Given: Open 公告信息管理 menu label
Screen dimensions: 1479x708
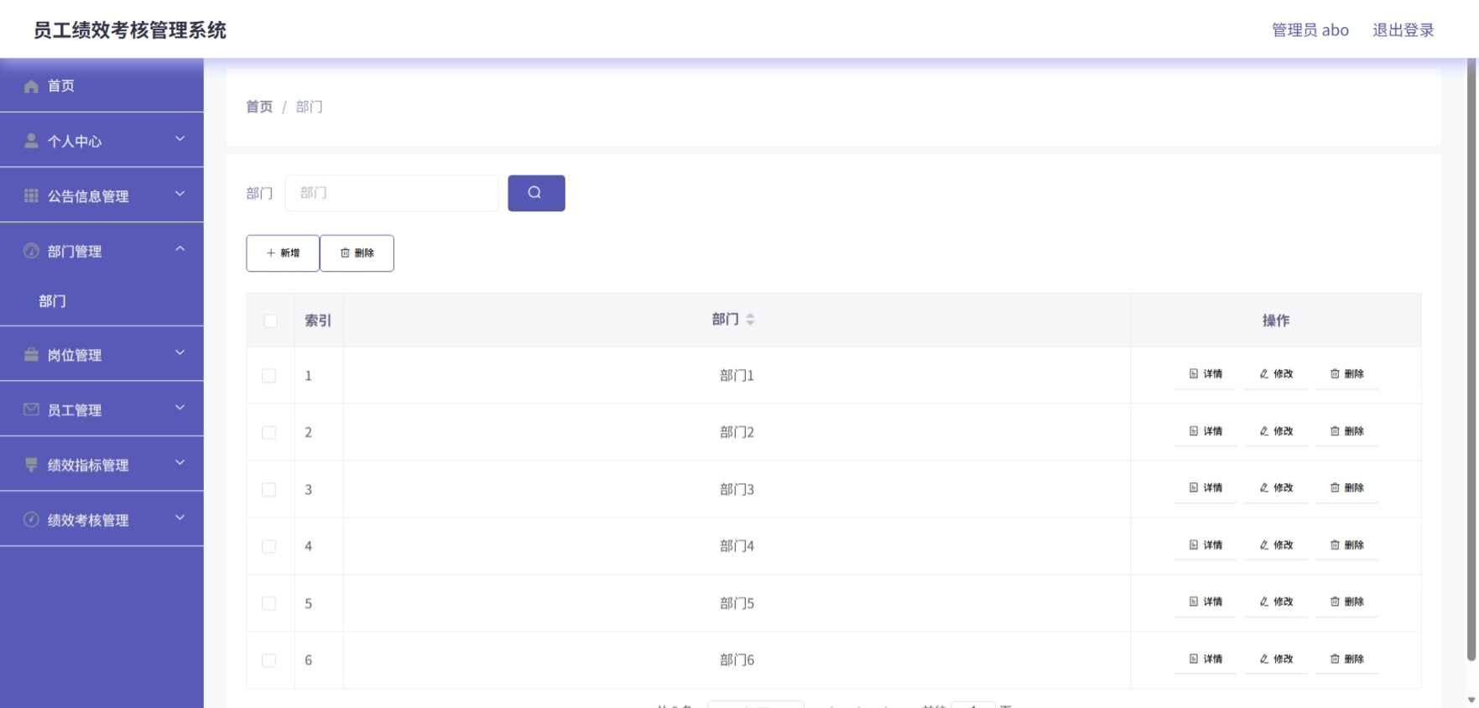Looking at the screenshot, I should pyautogui.click(x=88, y=196).
